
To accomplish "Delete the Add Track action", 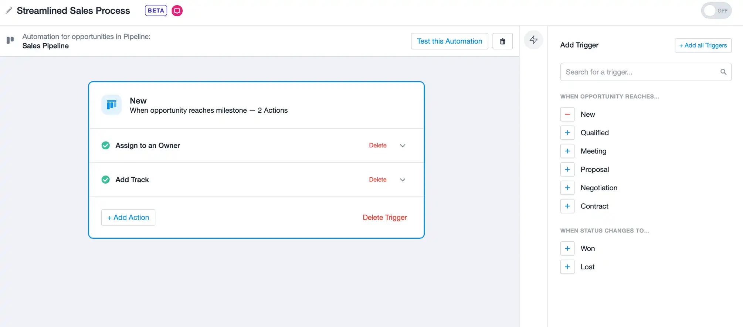I will 377,180.
